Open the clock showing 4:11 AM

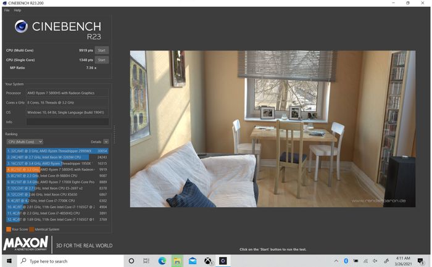tap(403, 261)
